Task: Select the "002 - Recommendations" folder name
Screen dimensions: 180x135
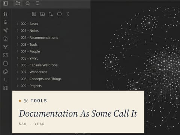Action: tap(39, 37)
